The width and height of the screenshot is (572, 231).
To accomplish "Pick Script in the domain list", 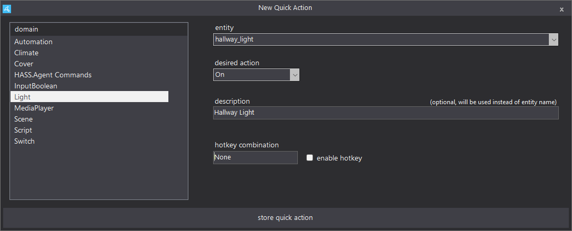I will coord(23,130).
